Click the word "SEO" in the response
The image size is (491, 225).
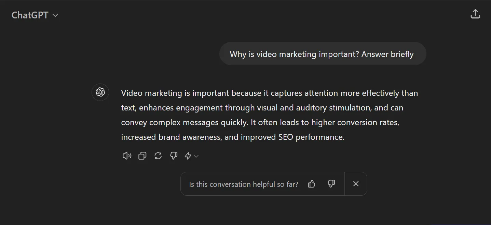[286, 137]
